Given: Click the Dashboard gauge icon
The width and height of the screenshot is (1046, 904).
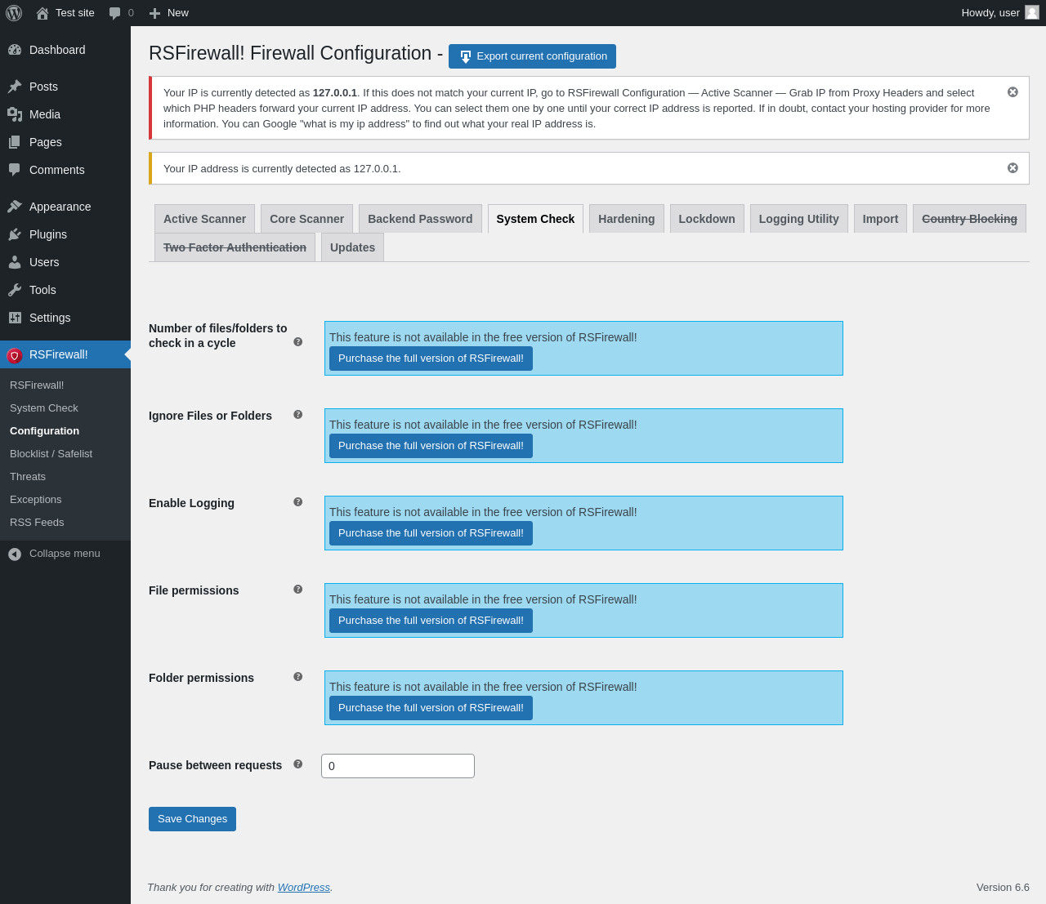Looking at the screenshot, I should click(x=15, y=50).
